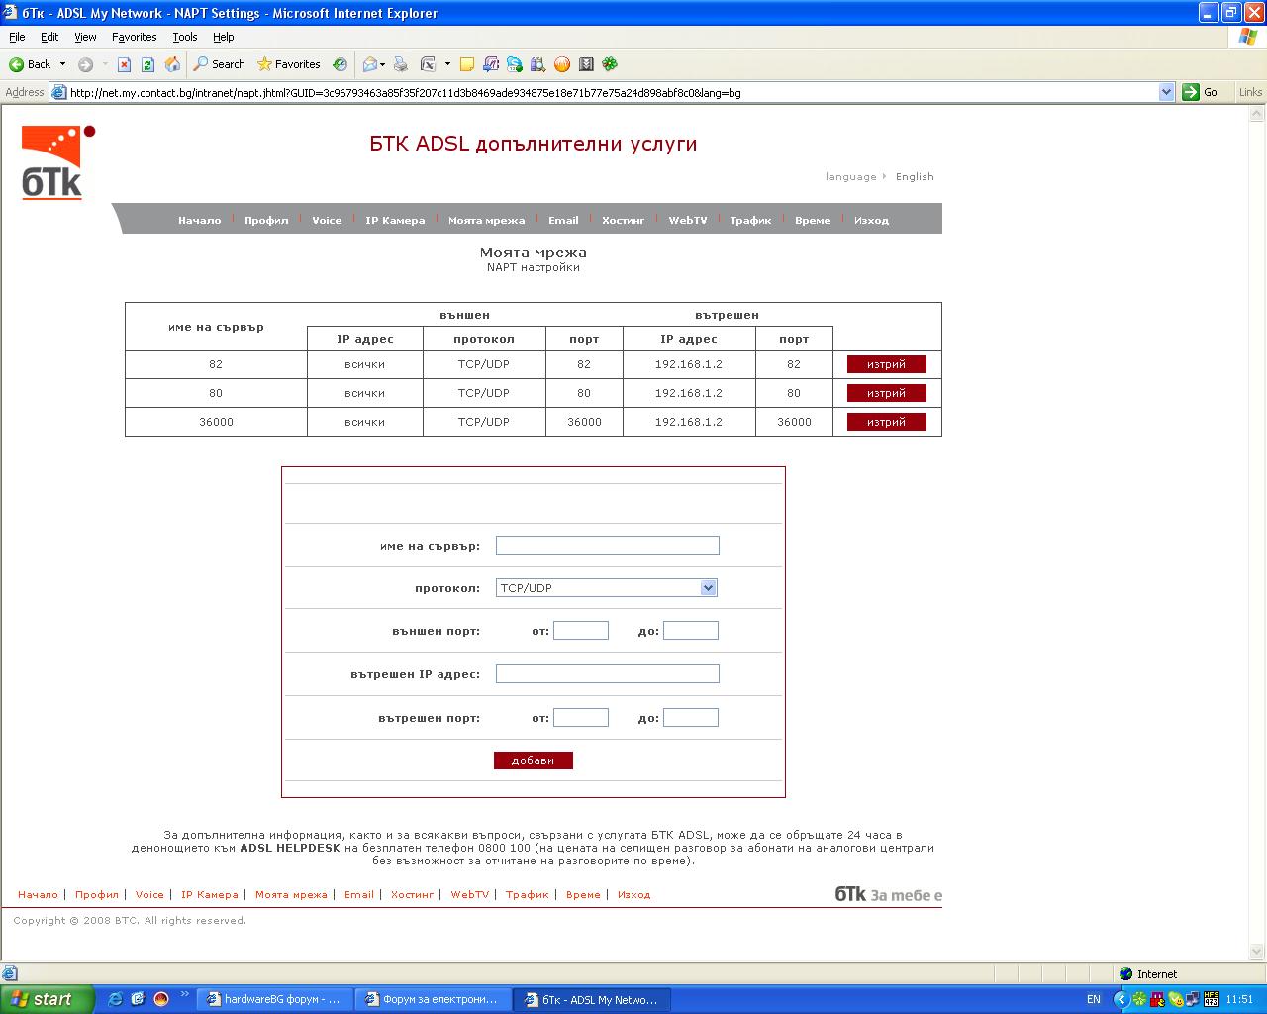The height and width of the screenshot is (1014, 1267).
Task: Open Email in the gray nav bar
Action: [x=563, y=220]
